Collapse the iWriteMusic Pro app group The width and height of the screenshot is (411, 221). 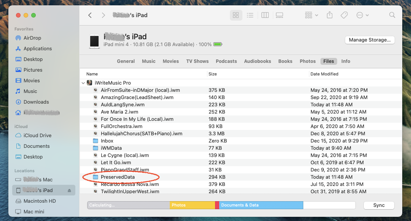pyautogui.click(x=83, y=83)
